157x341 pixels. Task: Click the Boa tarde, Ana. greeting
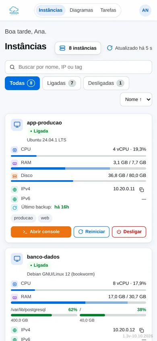click(x=25, y=32)
